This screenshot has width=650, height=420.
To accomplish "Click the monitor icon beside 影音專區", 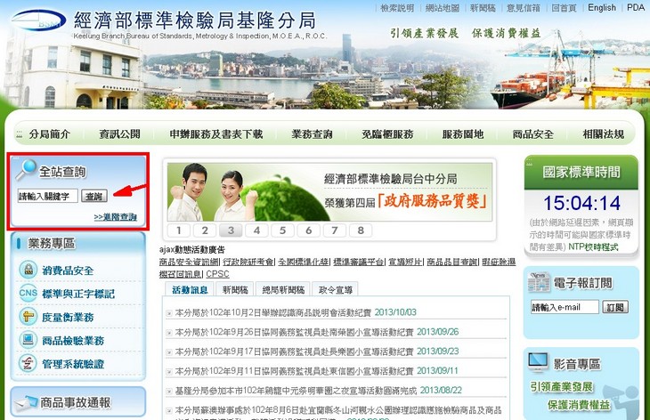I will [x=539, y=362].
